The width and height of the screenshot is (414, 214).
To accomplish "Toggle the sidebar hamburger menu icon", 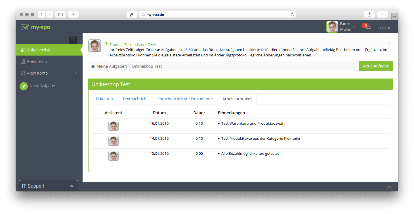I will point(73,40).
